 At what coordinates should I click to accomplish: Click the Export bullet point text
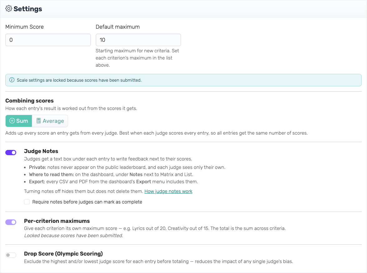click(x=114, y=182)
